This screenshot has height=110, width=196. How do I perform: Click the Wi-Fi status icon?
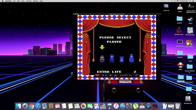click(178, 1)
